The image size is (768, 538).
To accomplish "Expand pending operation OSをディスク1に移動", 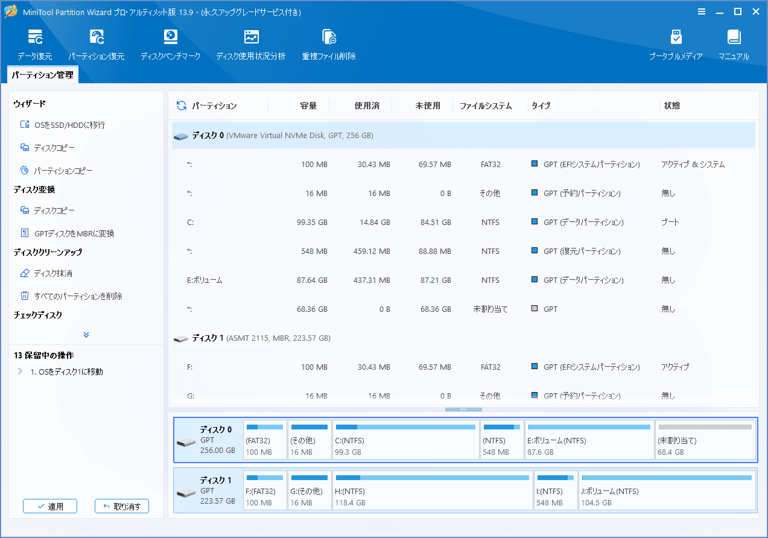I will (x=20, y=372).
